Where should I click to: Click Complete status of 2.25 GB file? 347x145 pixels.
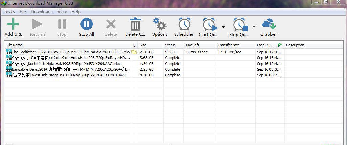(173, 69)
